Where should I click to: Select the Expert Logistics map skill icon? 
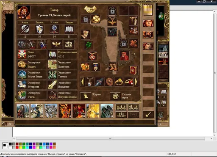[52, 64]
